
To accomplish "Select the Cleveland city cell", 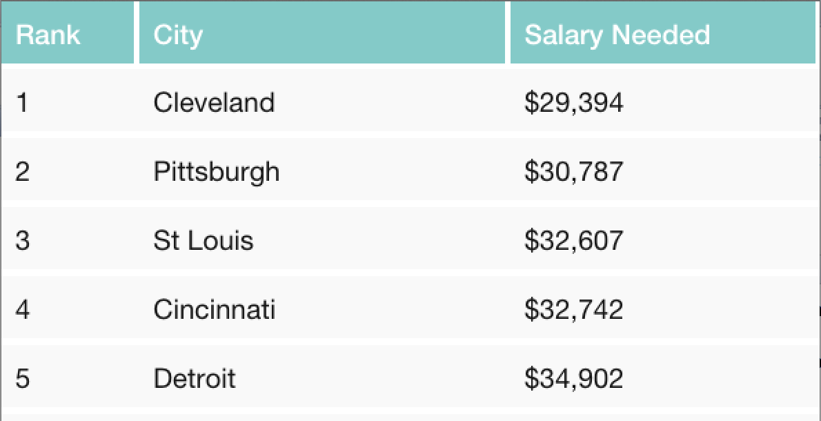I will (x=214, y=103).
